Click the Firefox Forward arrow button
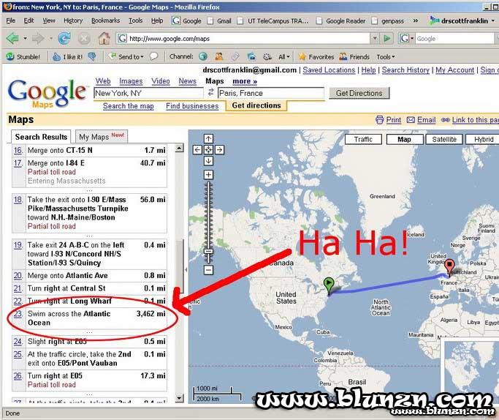The height and width of the screenshot is (420, 499). click(x=38, y=39)
